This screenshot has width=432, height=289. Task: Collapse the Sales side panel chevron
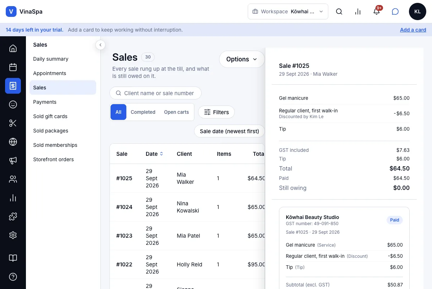[x=100, y=45]
